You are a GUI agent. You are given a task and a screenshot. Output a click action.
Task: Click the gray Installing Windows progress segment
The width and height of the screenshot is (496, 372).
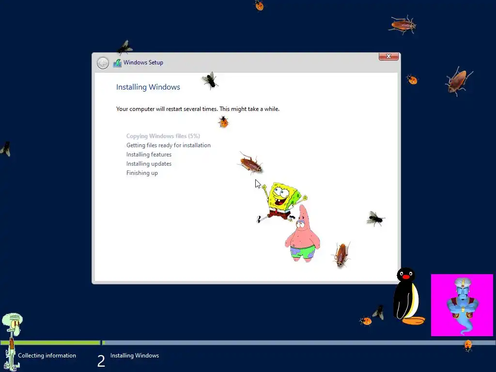pyautogui.click(x=299, y=342)
